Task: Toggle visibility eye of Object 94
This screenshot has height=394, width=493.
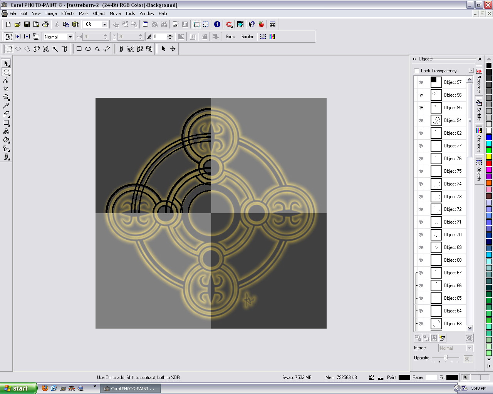Action: click(x=421, y=120)
